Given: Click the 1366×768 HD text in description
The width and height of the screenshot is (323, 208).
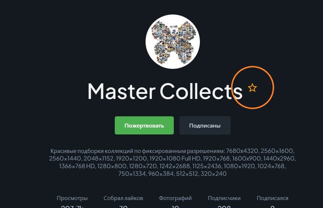Looking at the screenshot, I should point(77,166).
